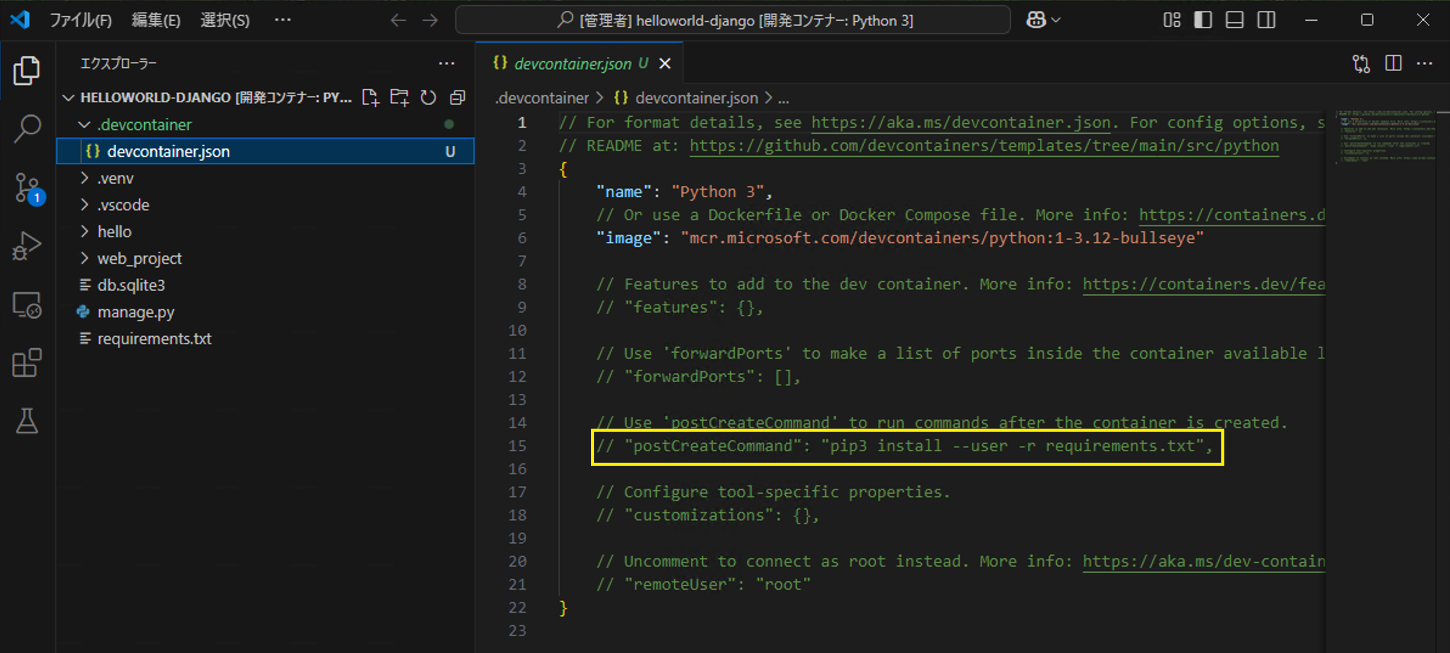Click the "customizations": {} comment line
The width and height of the screenshot is (1450, 653).
[x=708, y=516]
